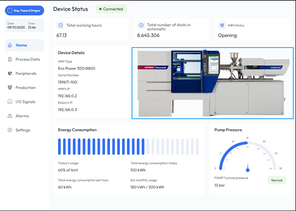Click the Home house icon in sidebar
This screenshot has height=211, width=296.
click(10, 45)
